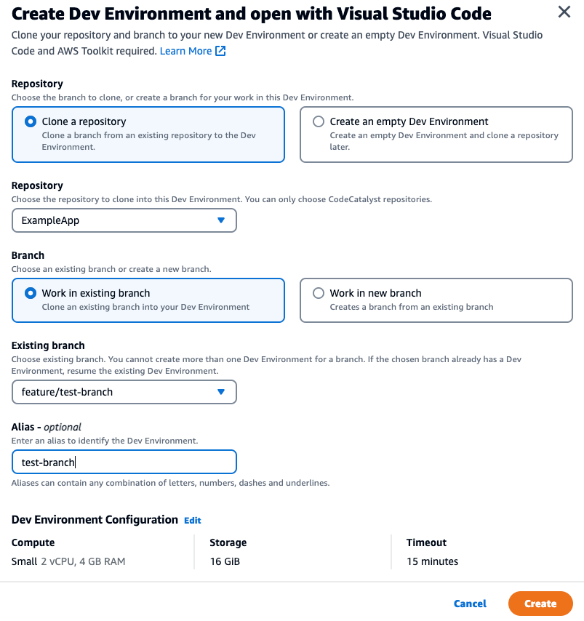
Task: Choose Work in existing branch radio button
Action: [x=31, y=294]
